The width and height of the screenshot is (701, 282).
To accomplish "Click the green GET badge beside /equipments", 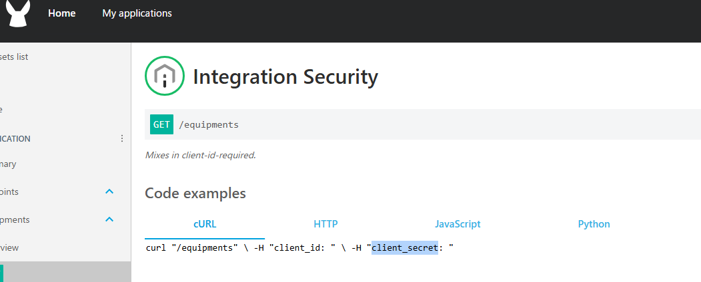I will (161, 124).
